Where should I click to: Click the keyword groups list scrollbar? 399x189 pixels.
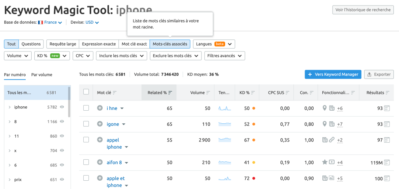click(69, 102)
